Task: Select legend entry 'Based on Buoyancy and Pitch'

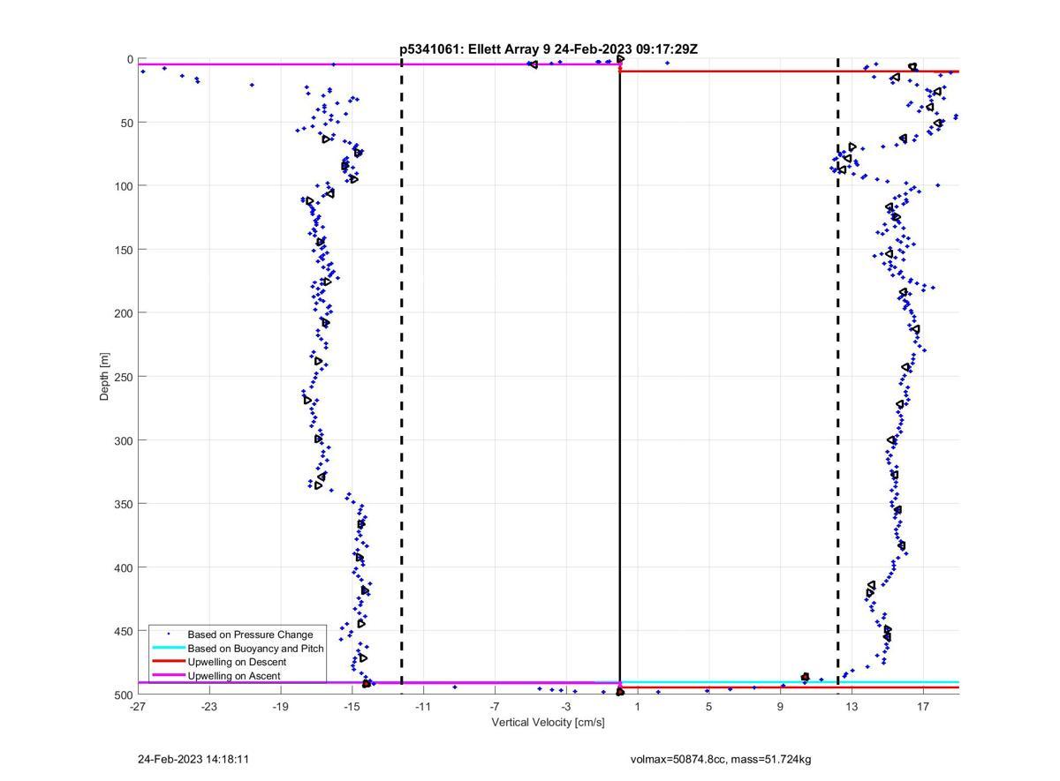Action: tap(255, 649)
